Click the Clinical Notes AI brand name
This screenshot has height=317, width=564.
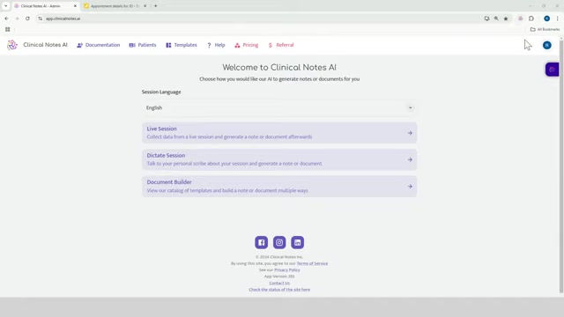tap(45, 45)
